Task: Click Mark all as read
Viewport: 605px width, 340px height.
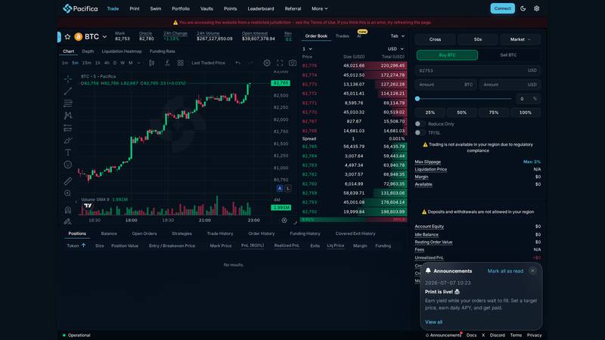Action: click(x=505, y=271)
